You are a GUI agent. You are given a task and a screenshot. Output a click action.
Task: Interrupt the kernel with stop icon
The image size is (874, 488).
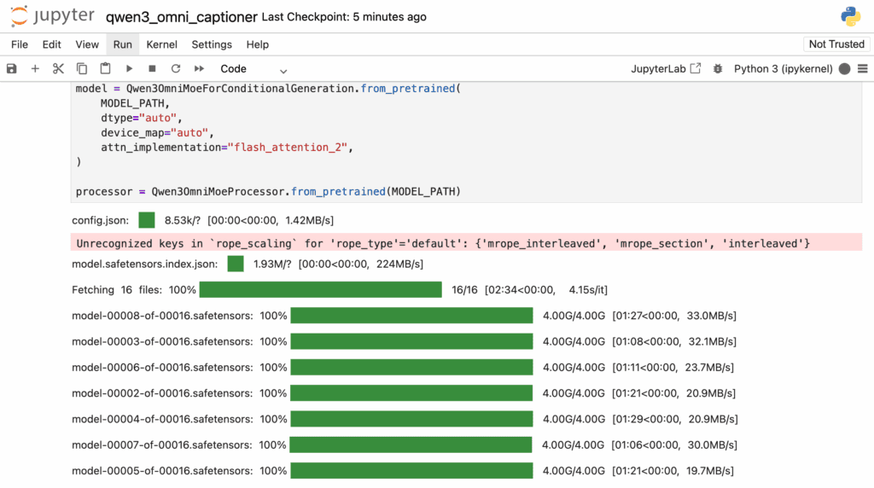coord(152,69)
